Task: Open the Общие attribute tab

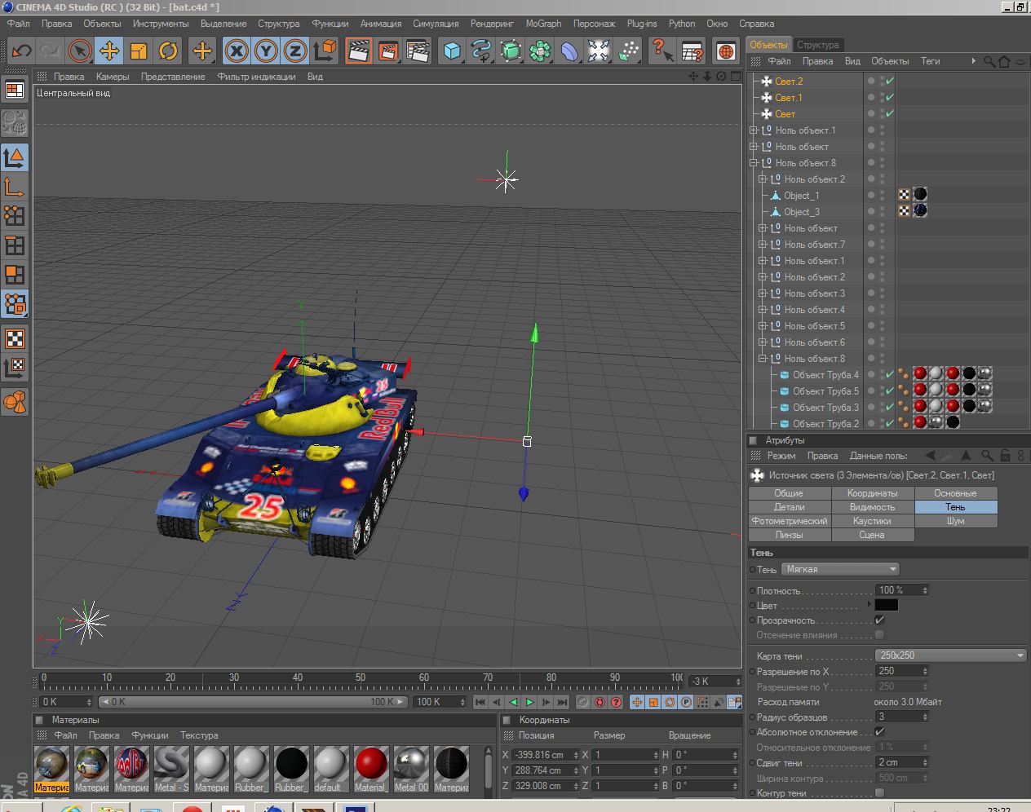Action: [x=790, y=493]
